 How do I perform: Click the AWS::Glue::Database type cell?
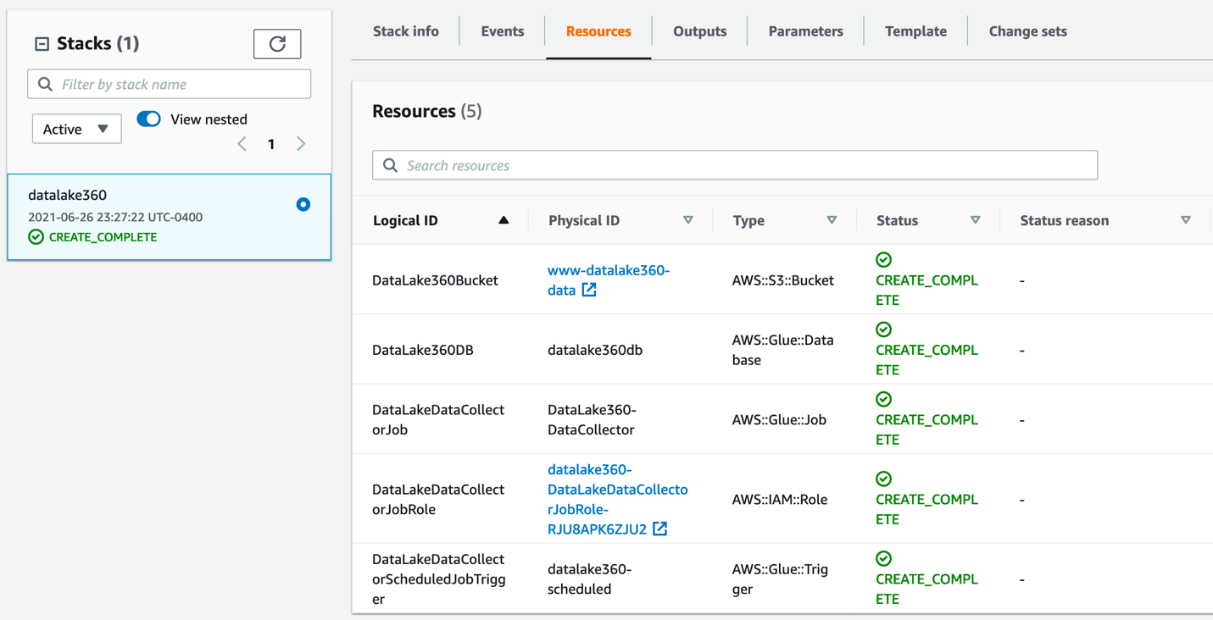click(782, 350)
